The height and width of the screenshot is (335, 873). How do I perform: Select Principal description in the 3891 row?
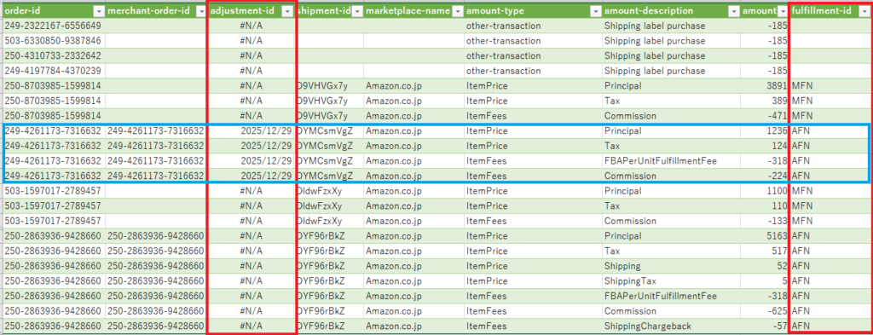[x=671, y=86]
